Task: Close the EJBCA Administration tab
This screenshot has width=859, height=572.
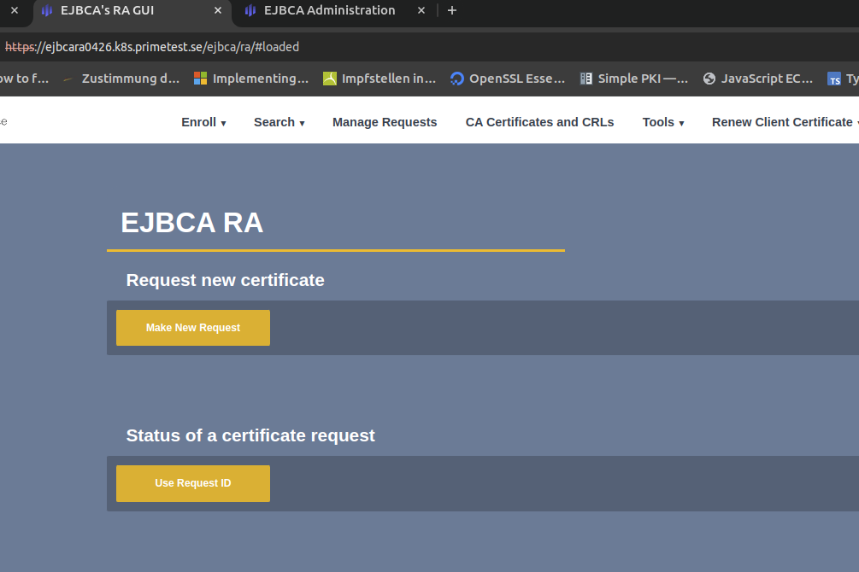Action: 421,10
